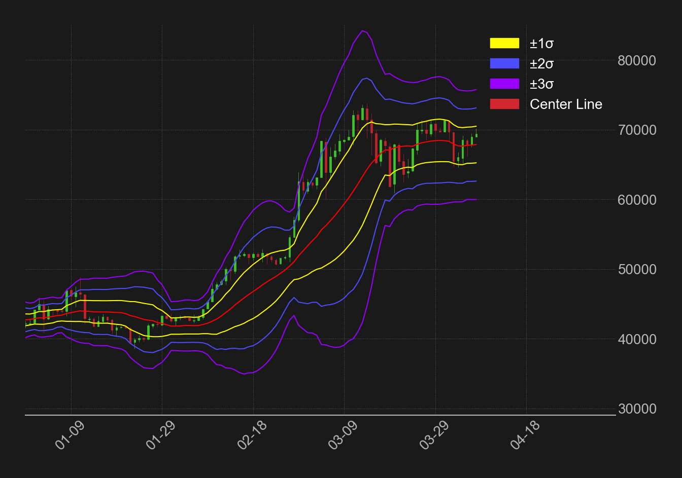Click the red Center Line legend swatch
Viewport: 682px width, 478px height.
[504, 104]
